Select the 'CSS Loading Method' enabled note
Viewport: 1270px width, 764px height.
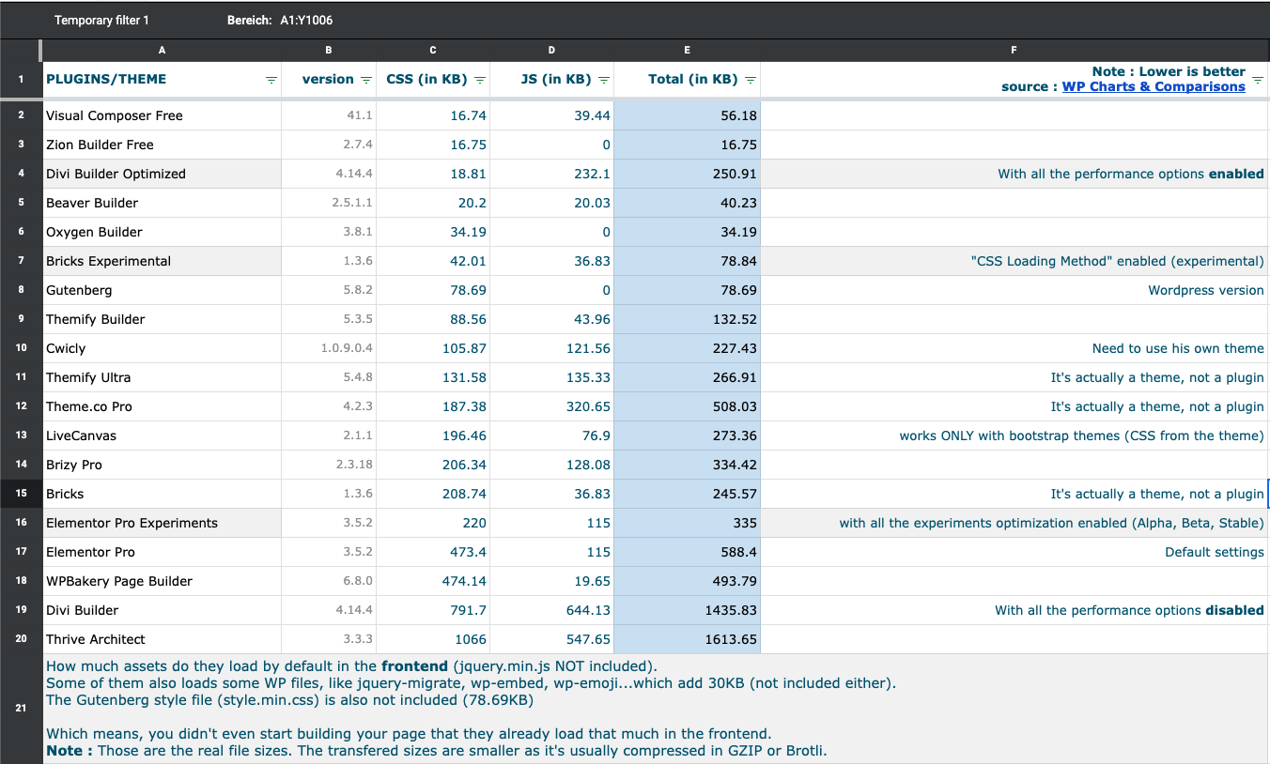point(1014,261)
